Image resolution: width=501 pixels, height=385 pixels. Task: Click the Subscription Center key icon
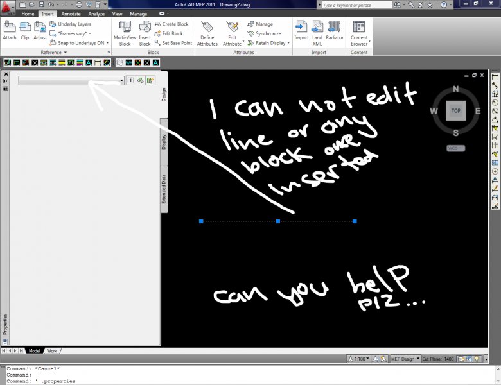point(411,4)
